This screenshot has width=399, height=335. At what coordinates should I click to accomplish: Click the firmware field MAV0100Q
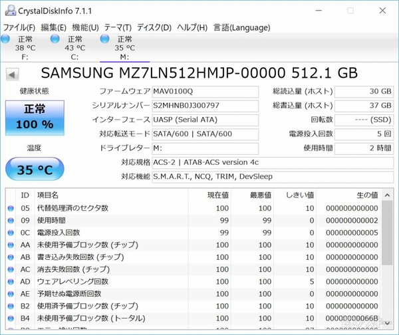[x=205, y=92]
